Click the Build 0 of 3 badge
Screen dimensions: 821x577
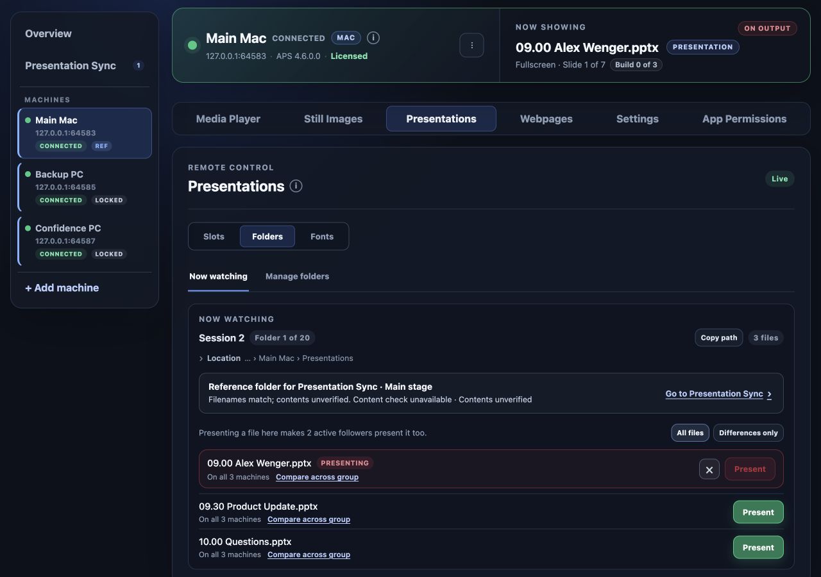click(x=636, y=65)
